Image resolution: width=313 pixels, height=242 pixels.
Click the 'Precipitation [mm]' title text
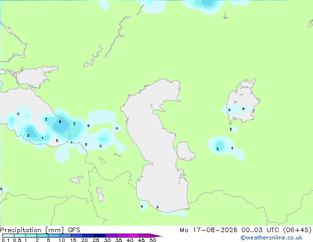pos(32,230)
